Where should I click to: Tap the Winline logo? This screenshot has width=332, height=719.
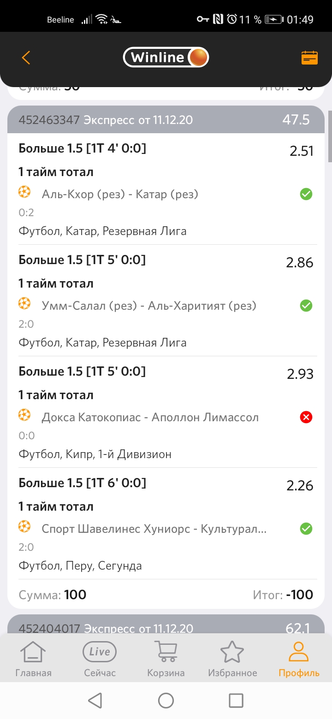[x=166, y=58]
